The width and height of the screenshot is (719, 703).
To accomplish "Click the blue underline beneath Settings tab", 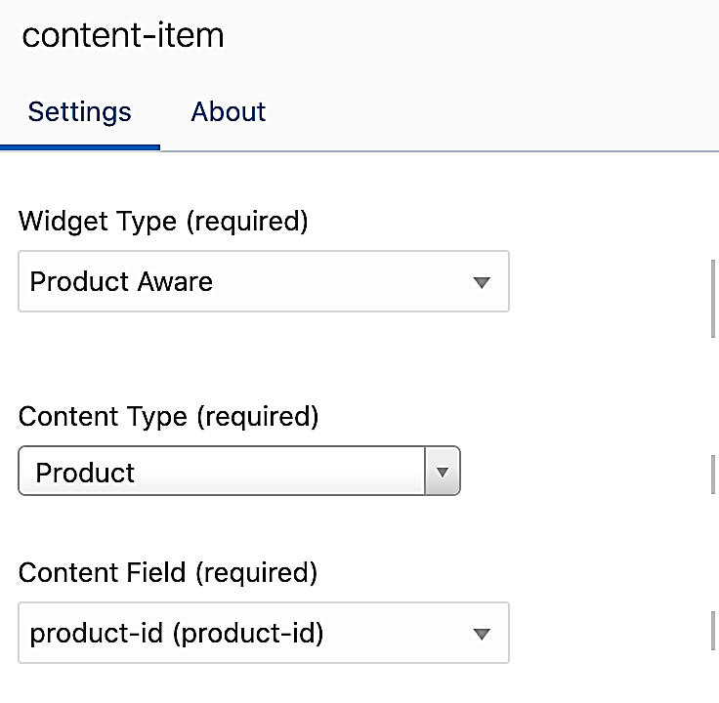I will click(79, 146).
